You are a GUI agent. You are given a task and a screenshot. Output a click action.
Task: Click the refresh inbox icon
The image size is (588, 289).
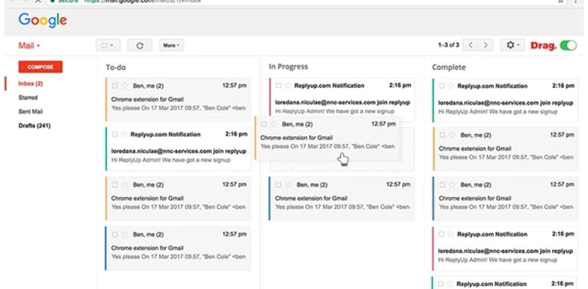[140, 45]
